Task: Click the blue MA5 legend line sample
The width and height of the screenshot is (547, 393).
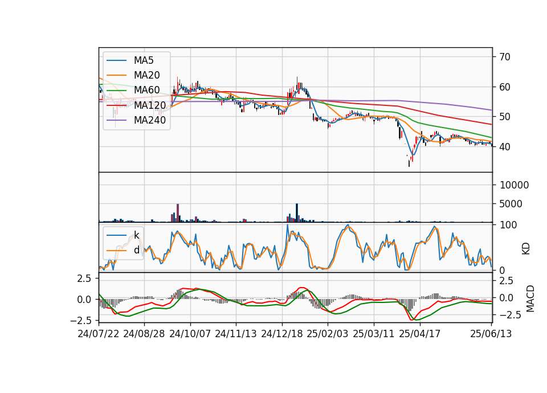Action: (116, 61)
